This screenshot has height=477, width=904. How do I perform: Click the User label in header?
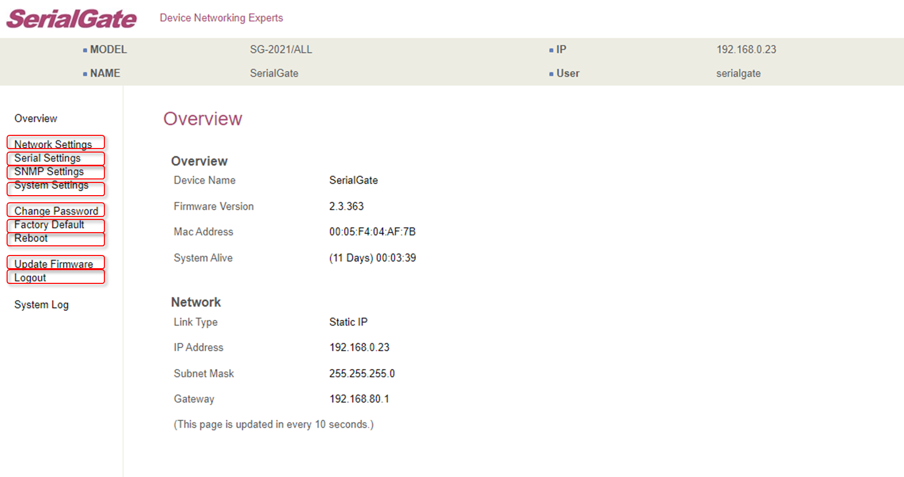[x=568, y=74]
